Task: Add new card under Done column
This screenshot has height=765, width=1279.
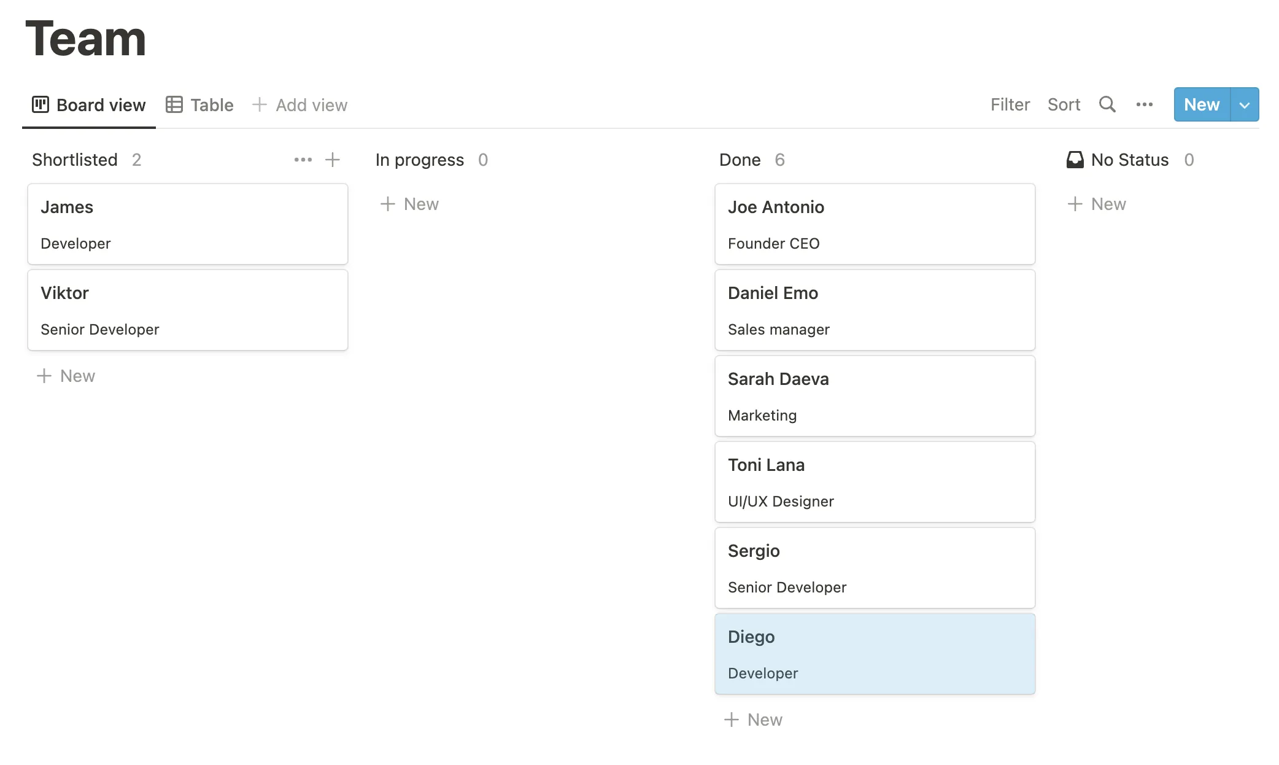Action: 753,720
